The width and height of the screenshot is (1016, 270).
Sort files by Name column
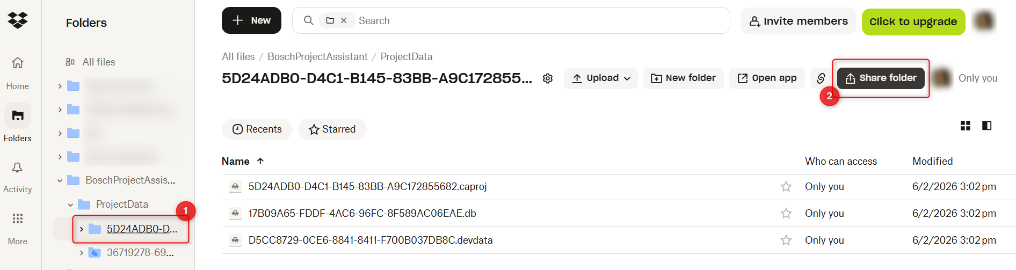tap(236, 162)
